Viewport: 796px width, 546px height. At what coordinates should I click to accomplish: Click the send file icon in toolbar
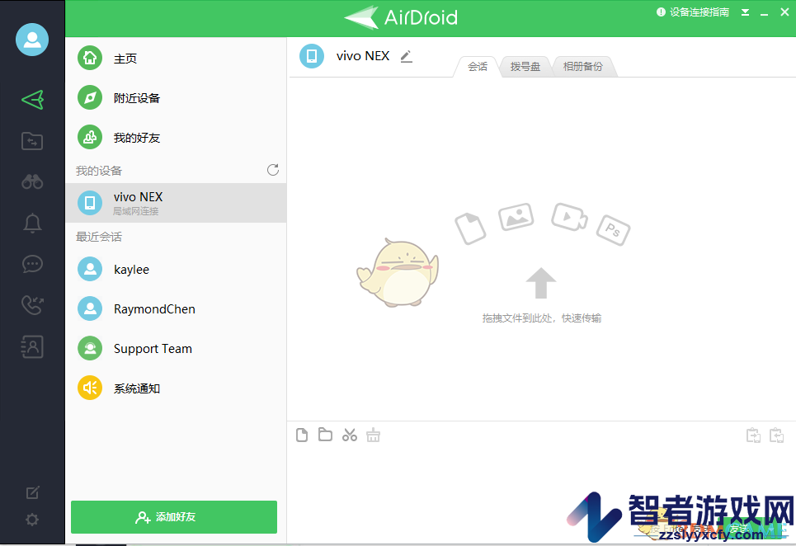coord(302,435)
